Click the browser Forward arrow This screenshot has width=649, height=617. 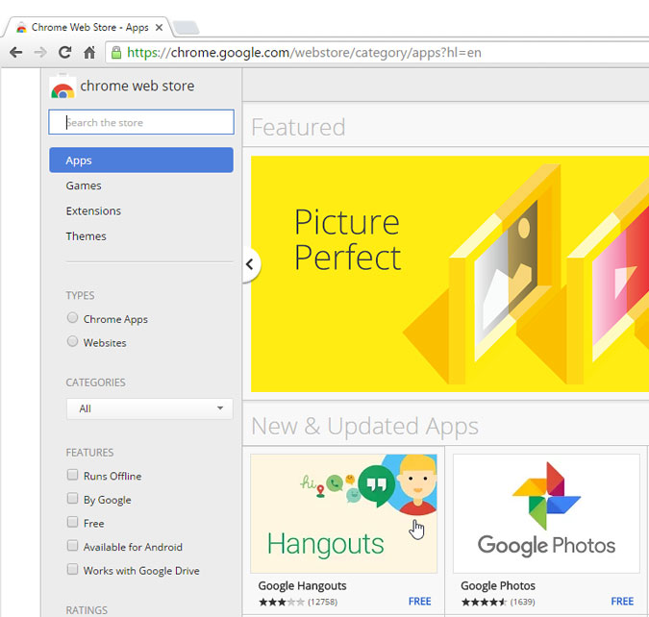point(40,53)
